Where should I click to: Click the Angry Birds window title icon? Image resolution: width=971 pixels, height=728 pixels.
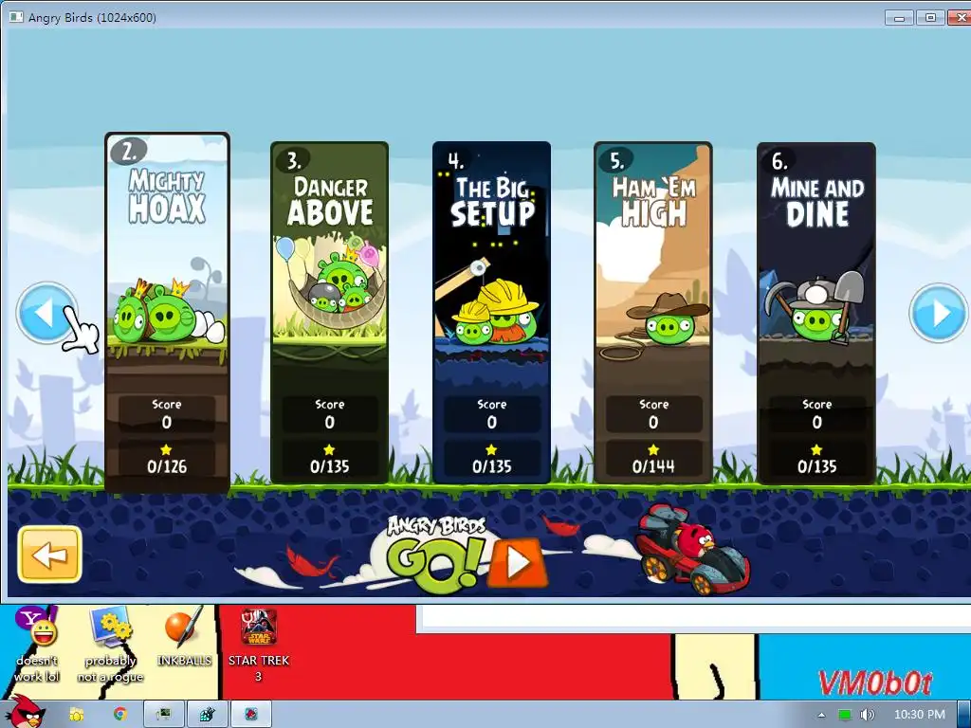point(16,17)
